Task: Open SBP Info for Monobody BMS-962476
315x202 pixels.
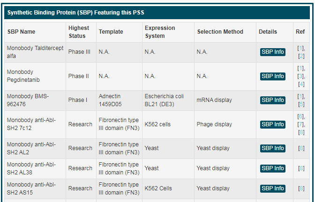Action: (272, 100)
